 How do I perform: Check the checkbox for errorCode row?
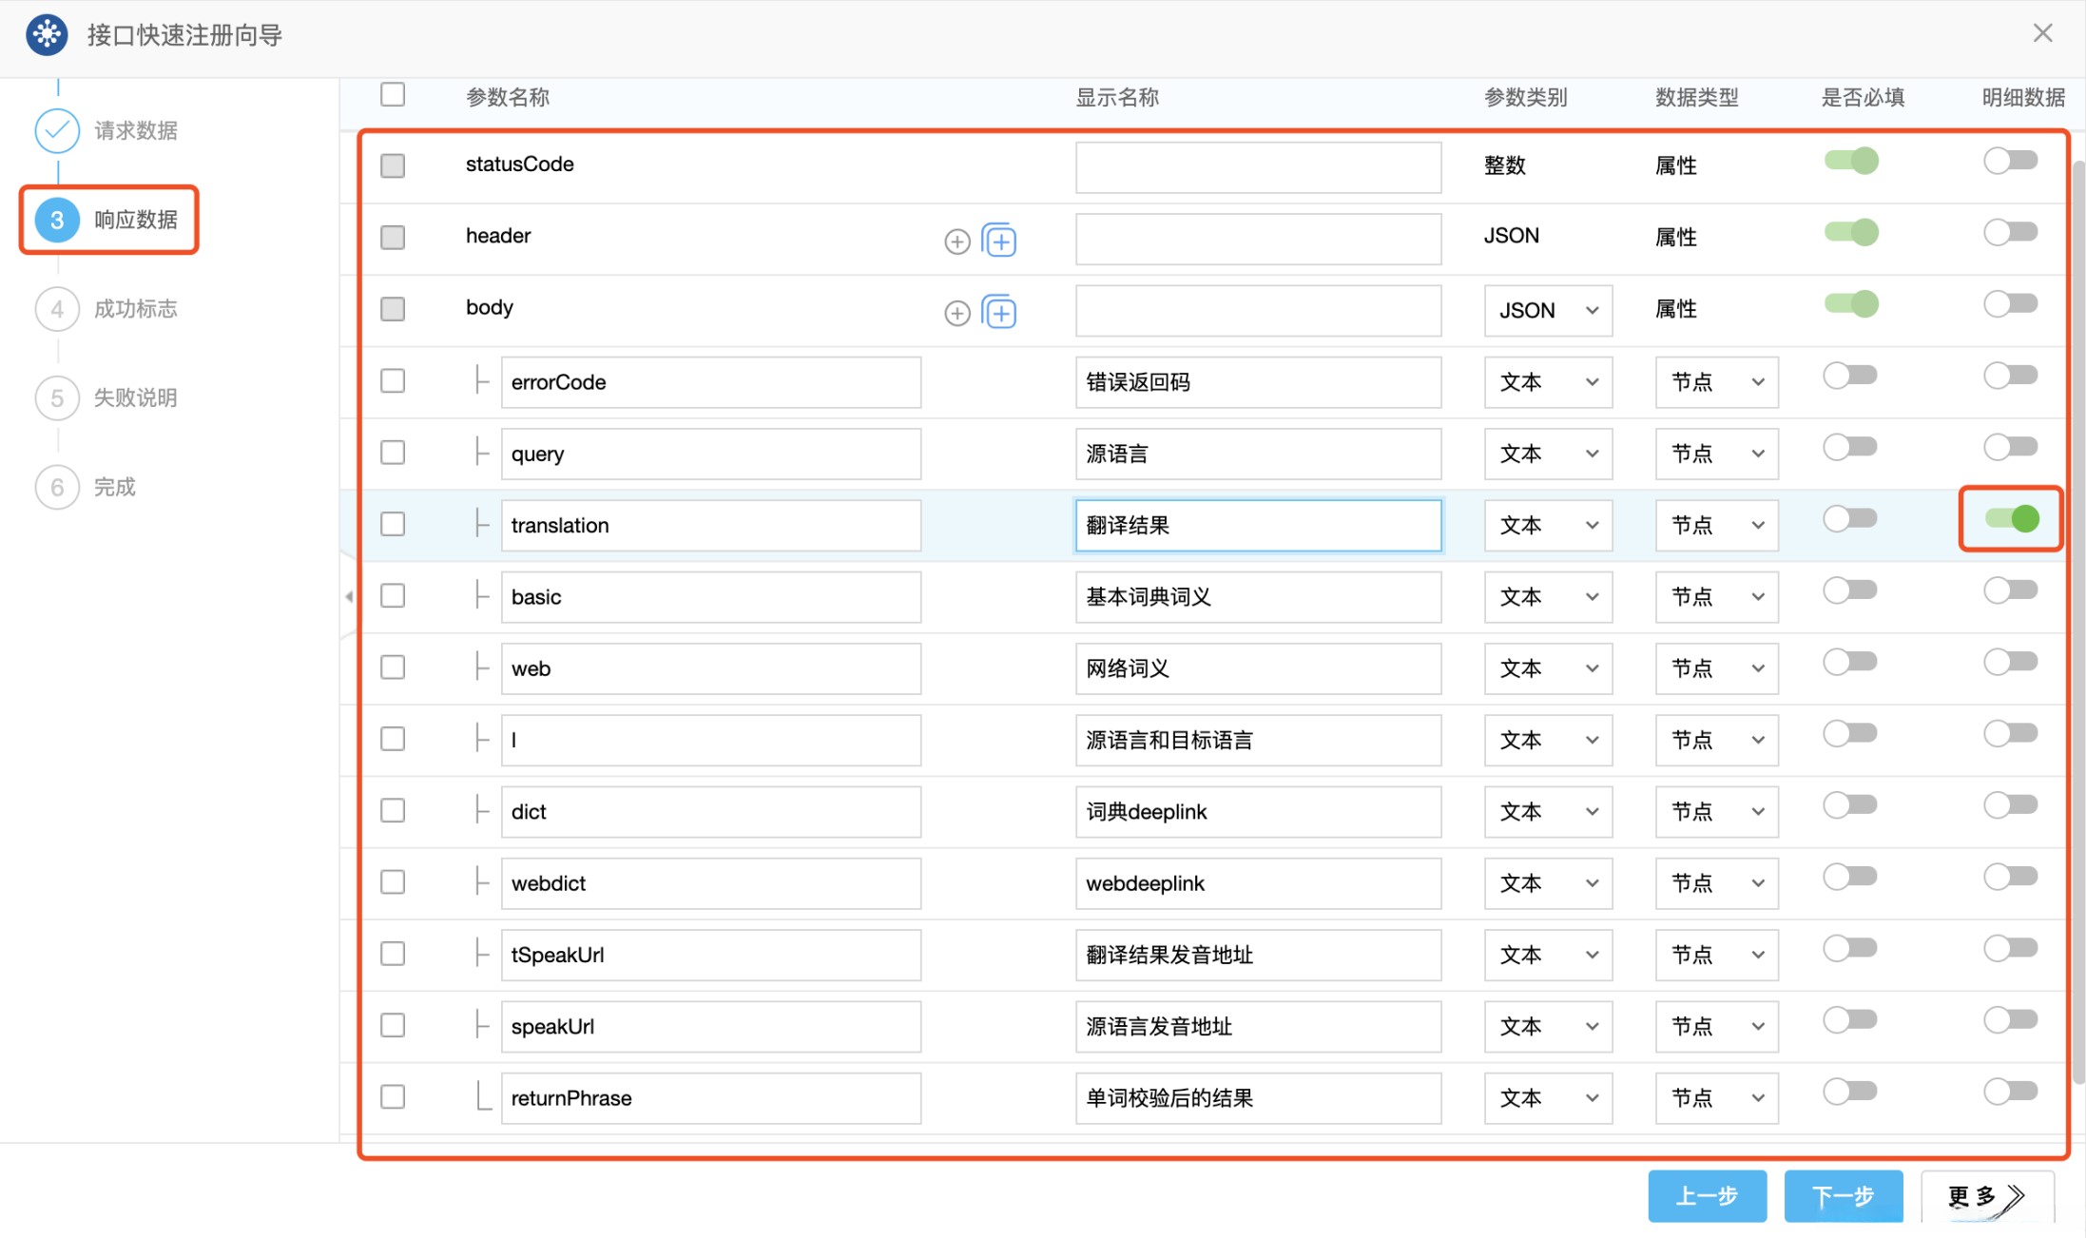393,381
